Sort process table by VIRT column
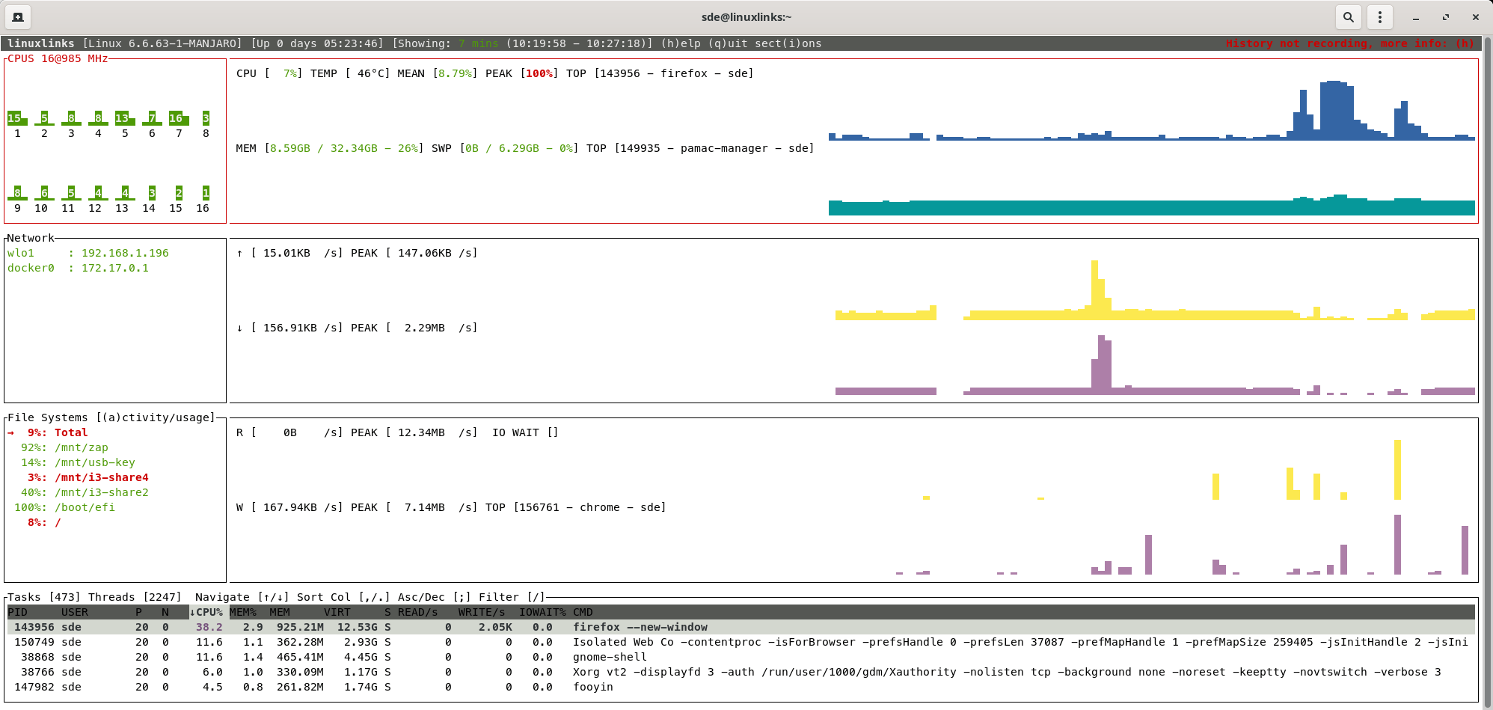 point(337,612)
